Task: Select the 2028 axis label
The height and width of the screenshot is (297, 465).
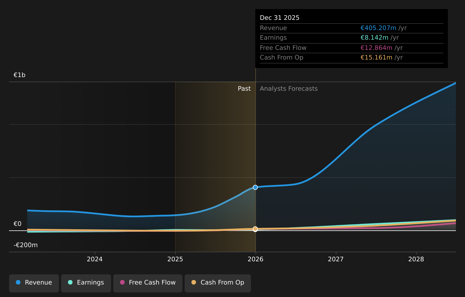Action: coord(416,259)
